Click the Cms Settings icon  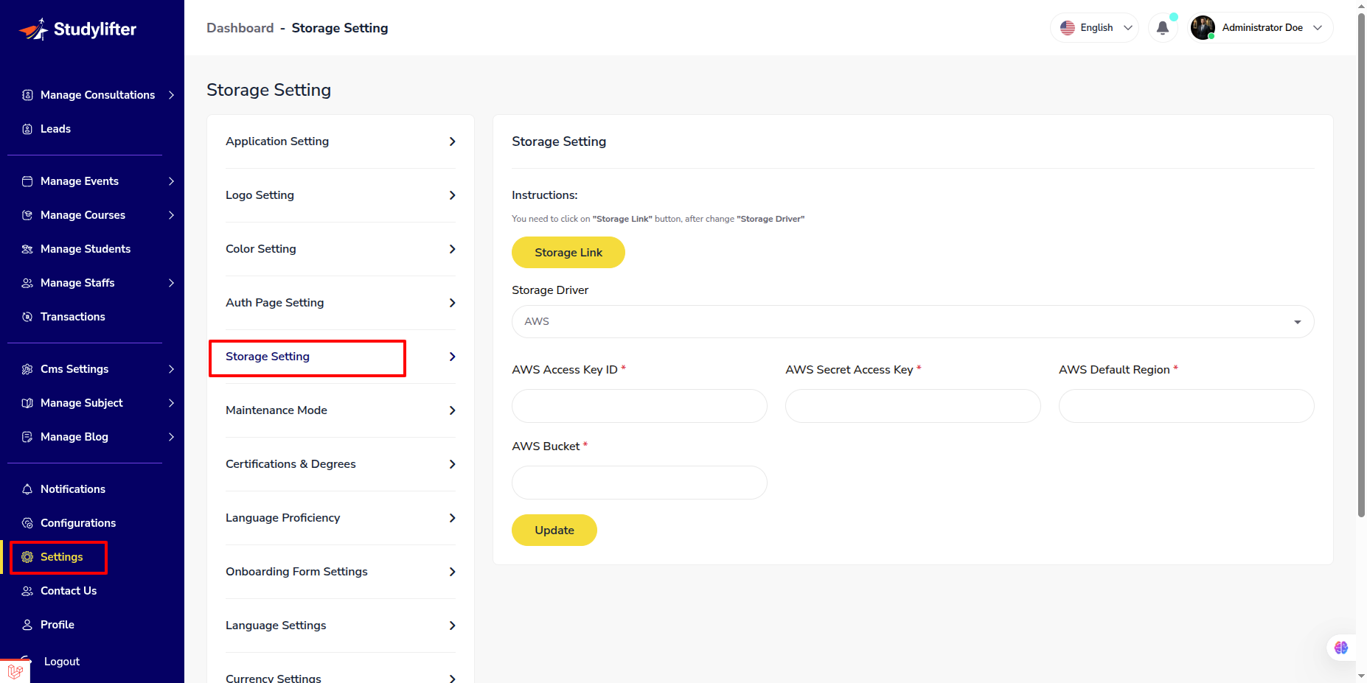27,369
